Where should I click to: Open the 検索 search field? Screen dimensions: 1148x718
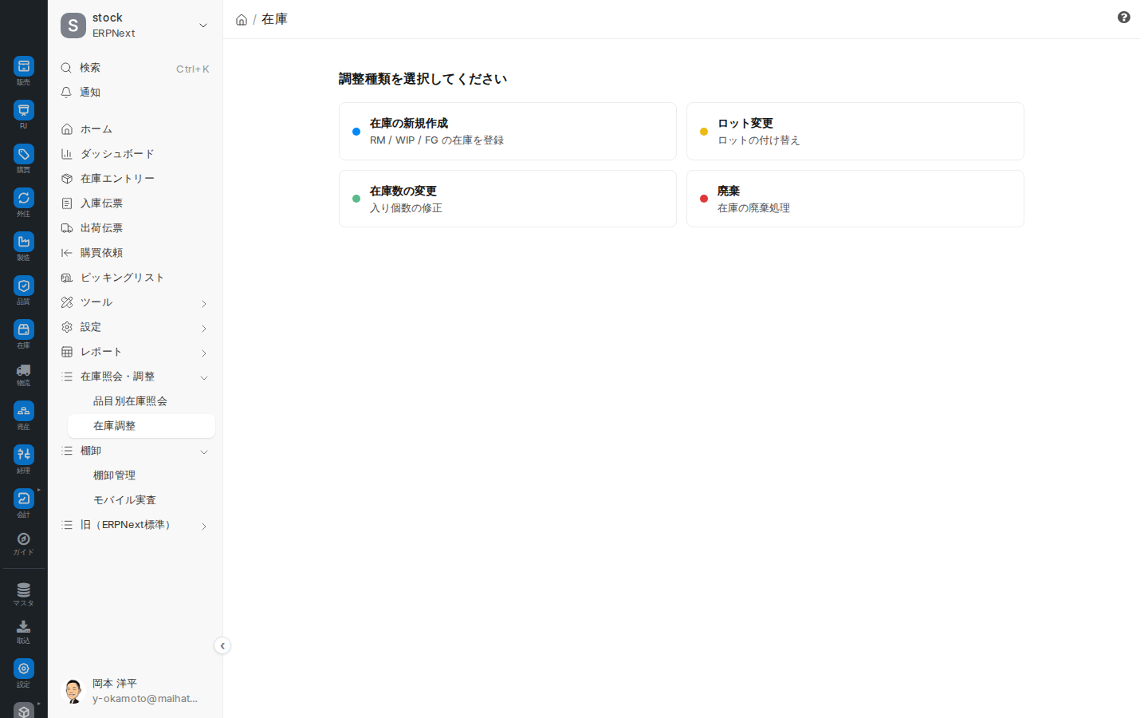tap(136, 69)
